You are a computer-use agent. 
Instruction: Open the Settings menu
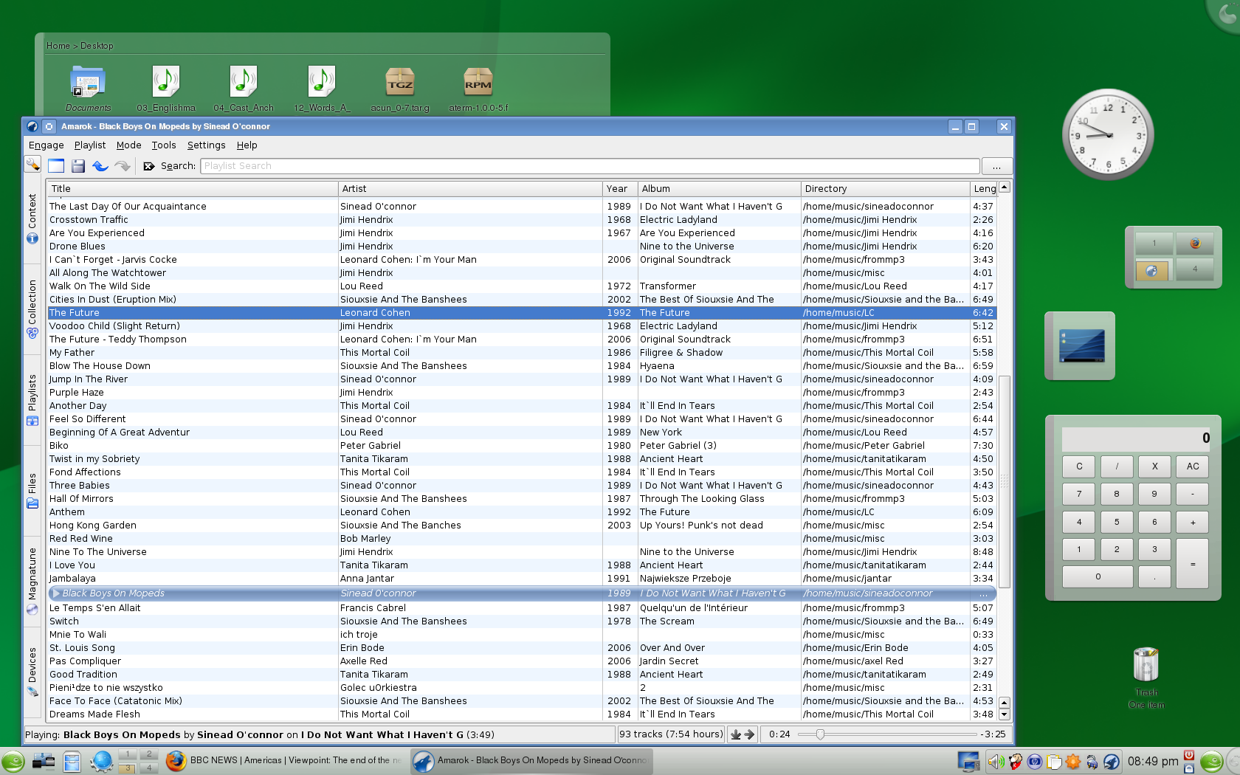(207, 145)
